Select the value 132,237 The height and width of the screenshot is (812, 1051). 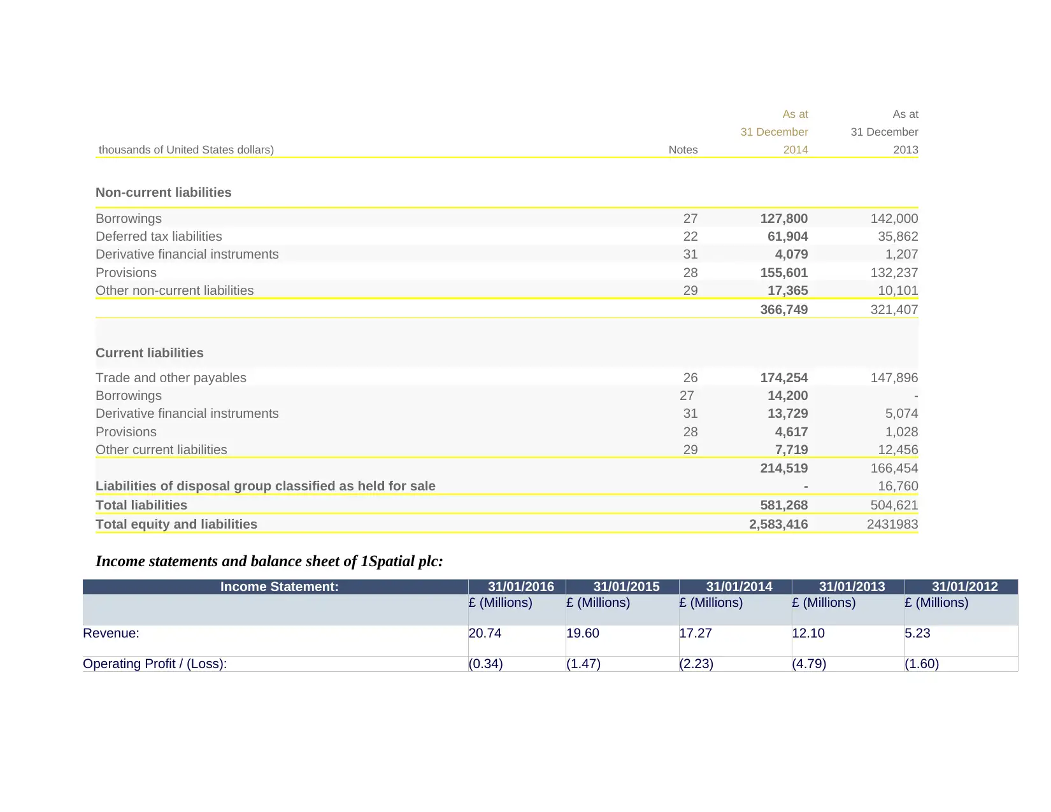click(x=894, y=273)
